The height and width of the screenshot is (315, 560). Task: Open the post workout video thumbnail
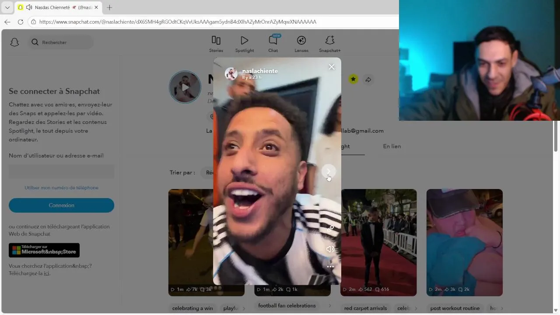click(x=465, y=242)
